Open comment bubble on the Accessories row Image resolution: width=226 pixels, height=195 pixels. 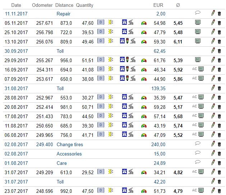coord(197,153)
